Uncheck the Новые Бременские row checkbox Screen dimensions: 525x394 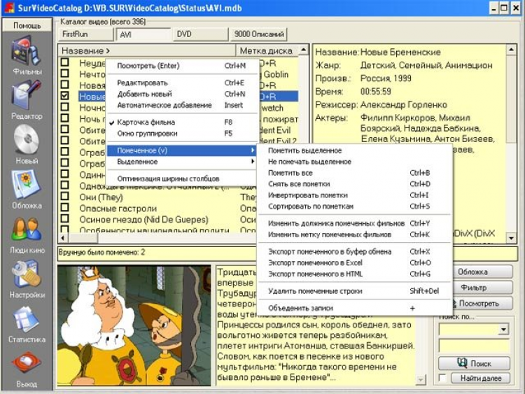(65, 96)
